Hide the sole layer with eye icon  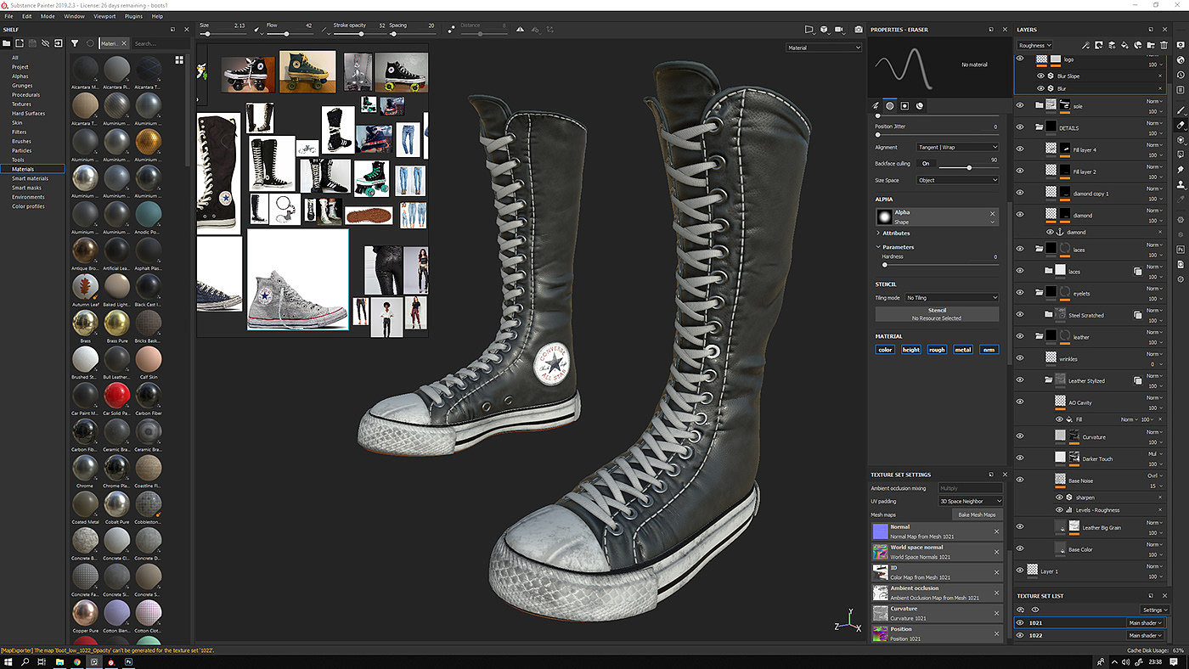(x=1020, y=106)
